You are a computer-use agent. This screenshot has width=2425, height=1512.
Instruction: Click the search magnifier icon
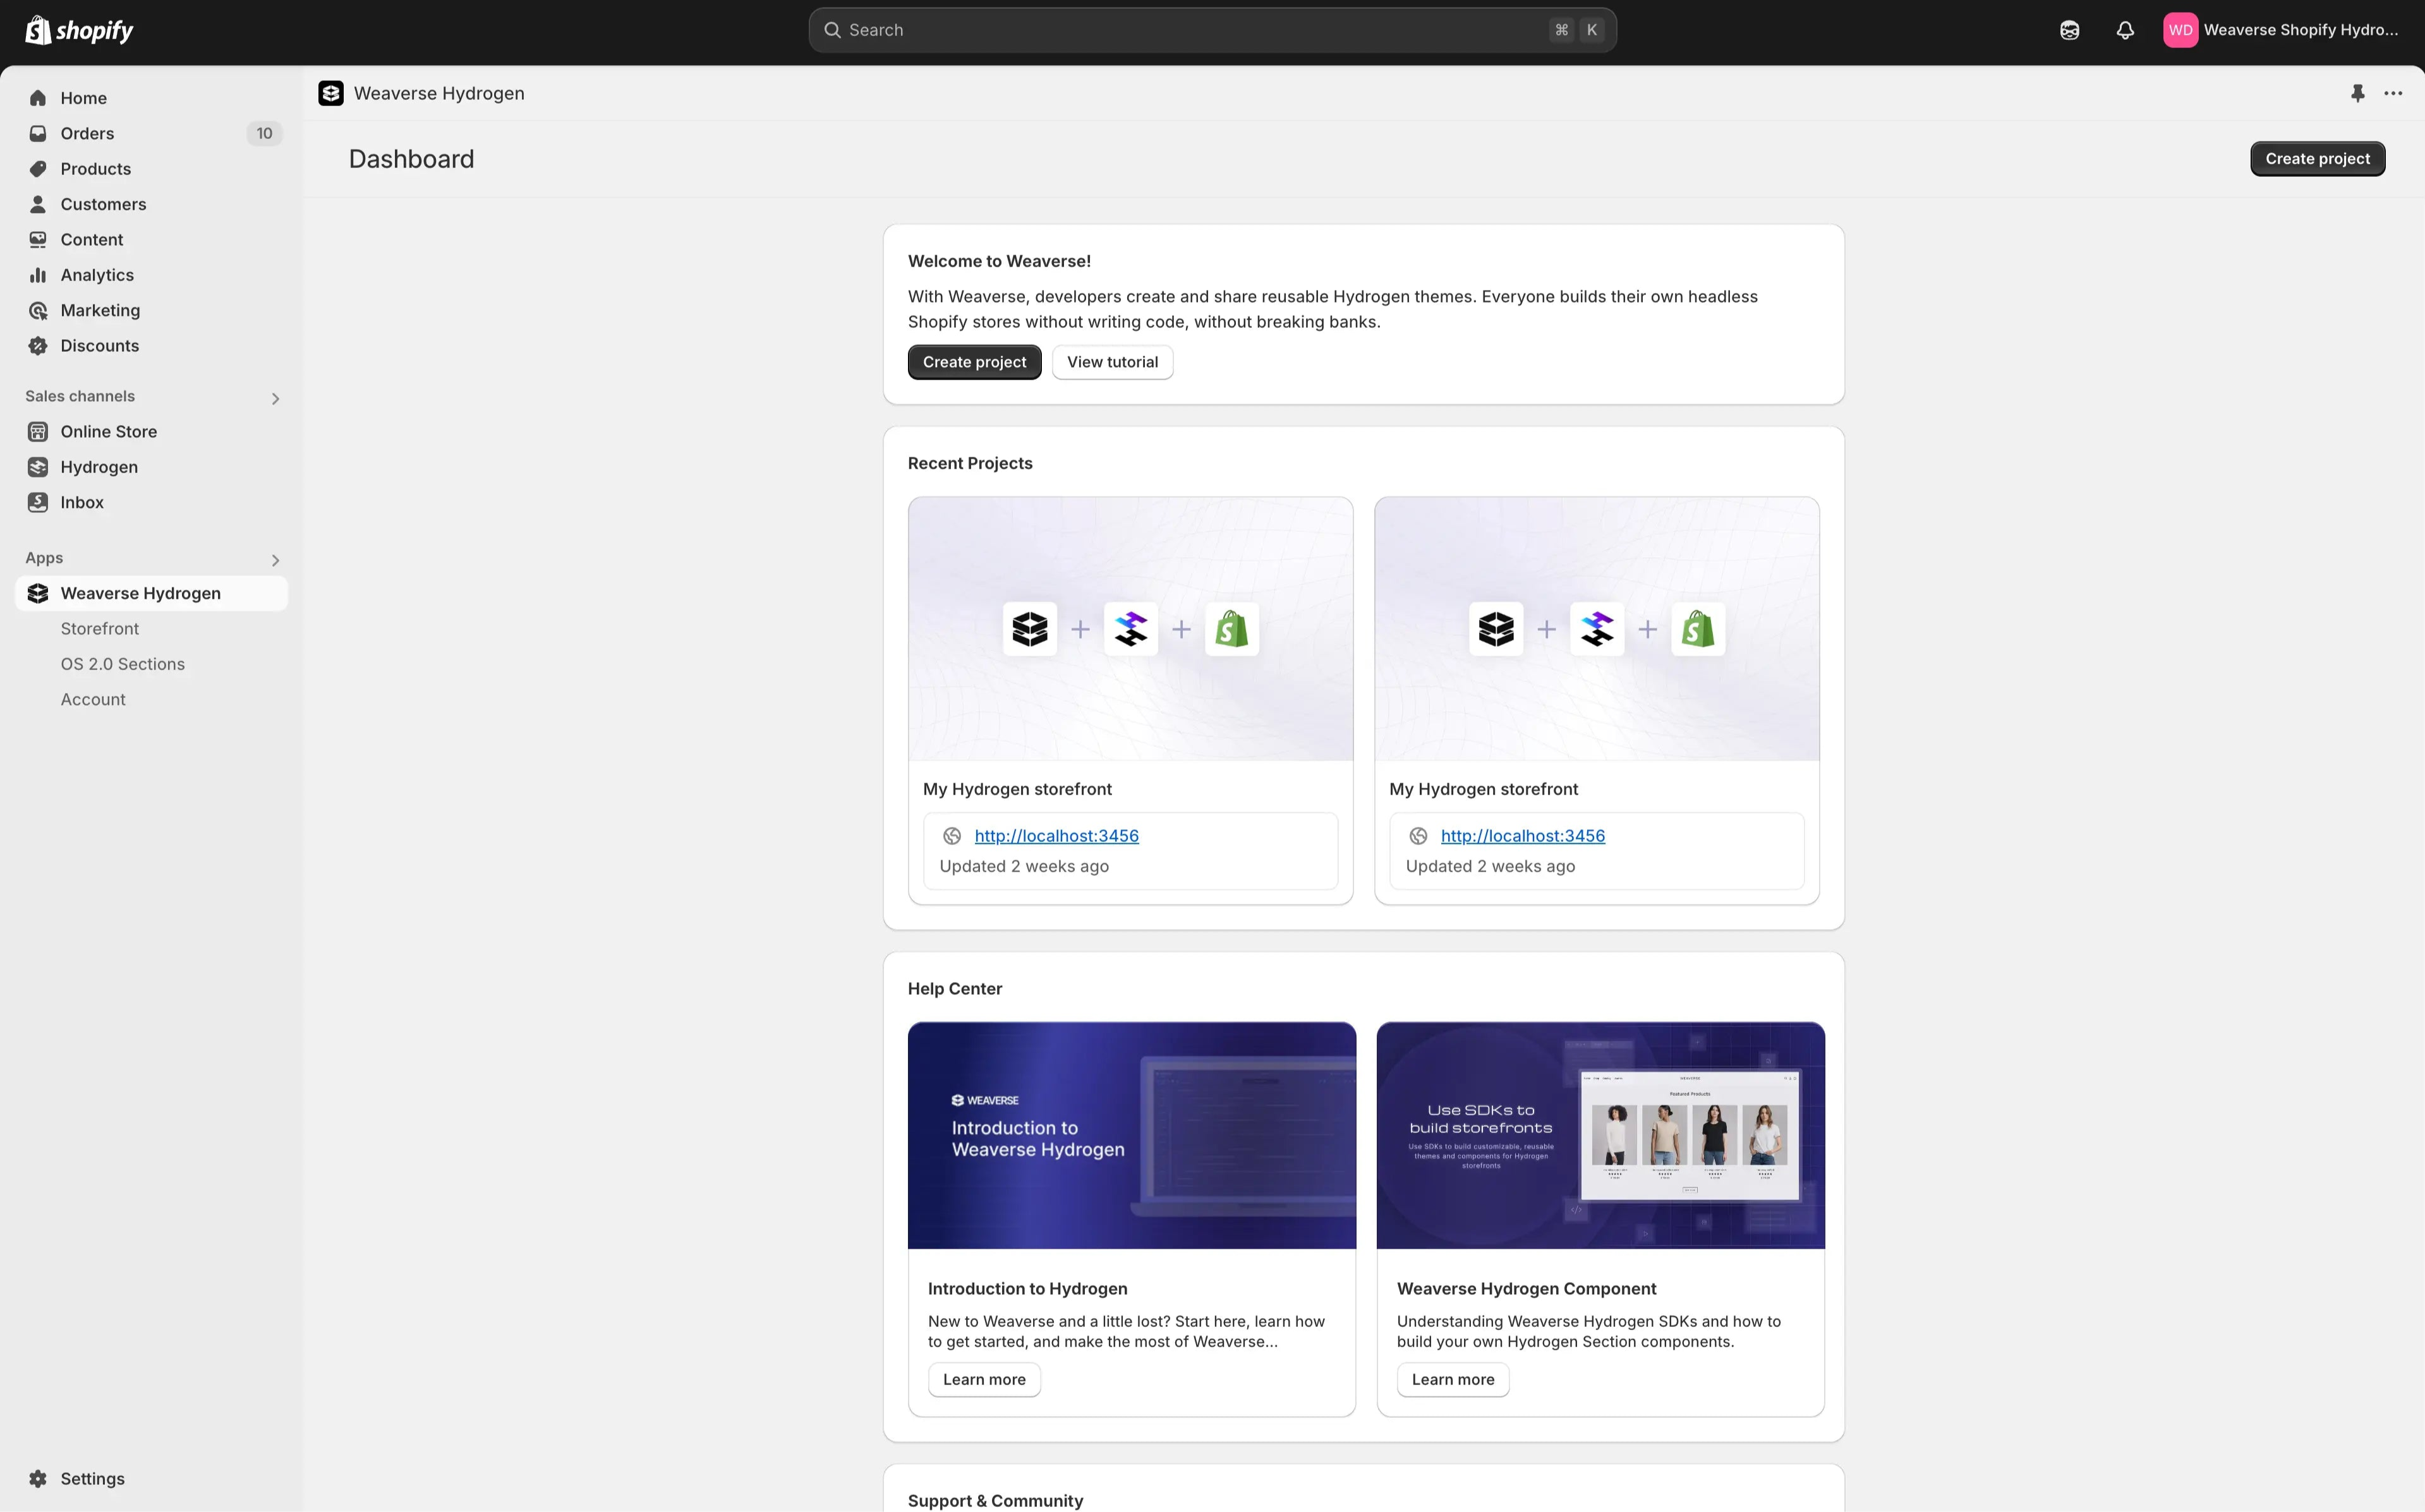tap(832, 30)
